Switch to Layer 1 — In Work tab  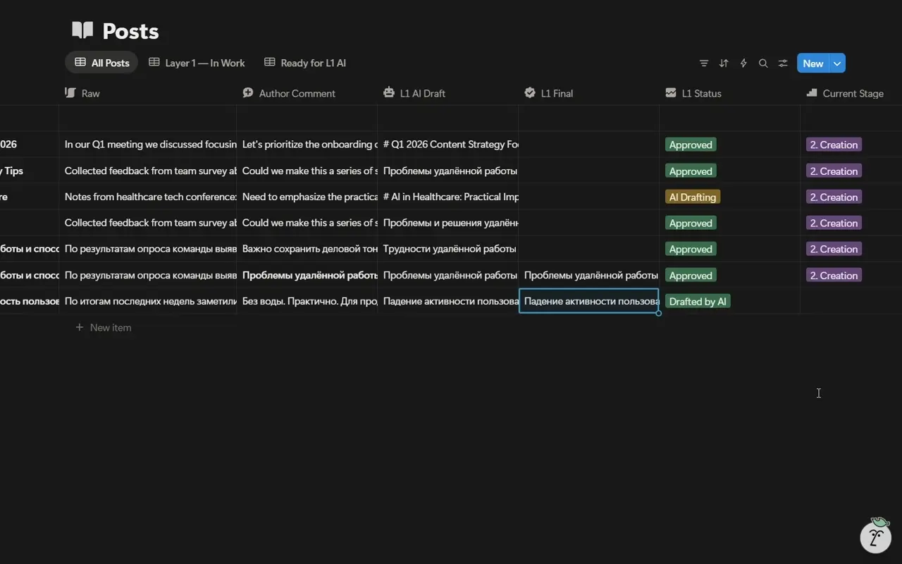(x=197, y=63)
